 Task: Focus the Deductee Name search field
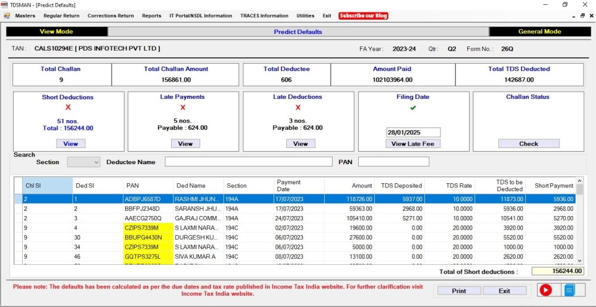point(248,162)
